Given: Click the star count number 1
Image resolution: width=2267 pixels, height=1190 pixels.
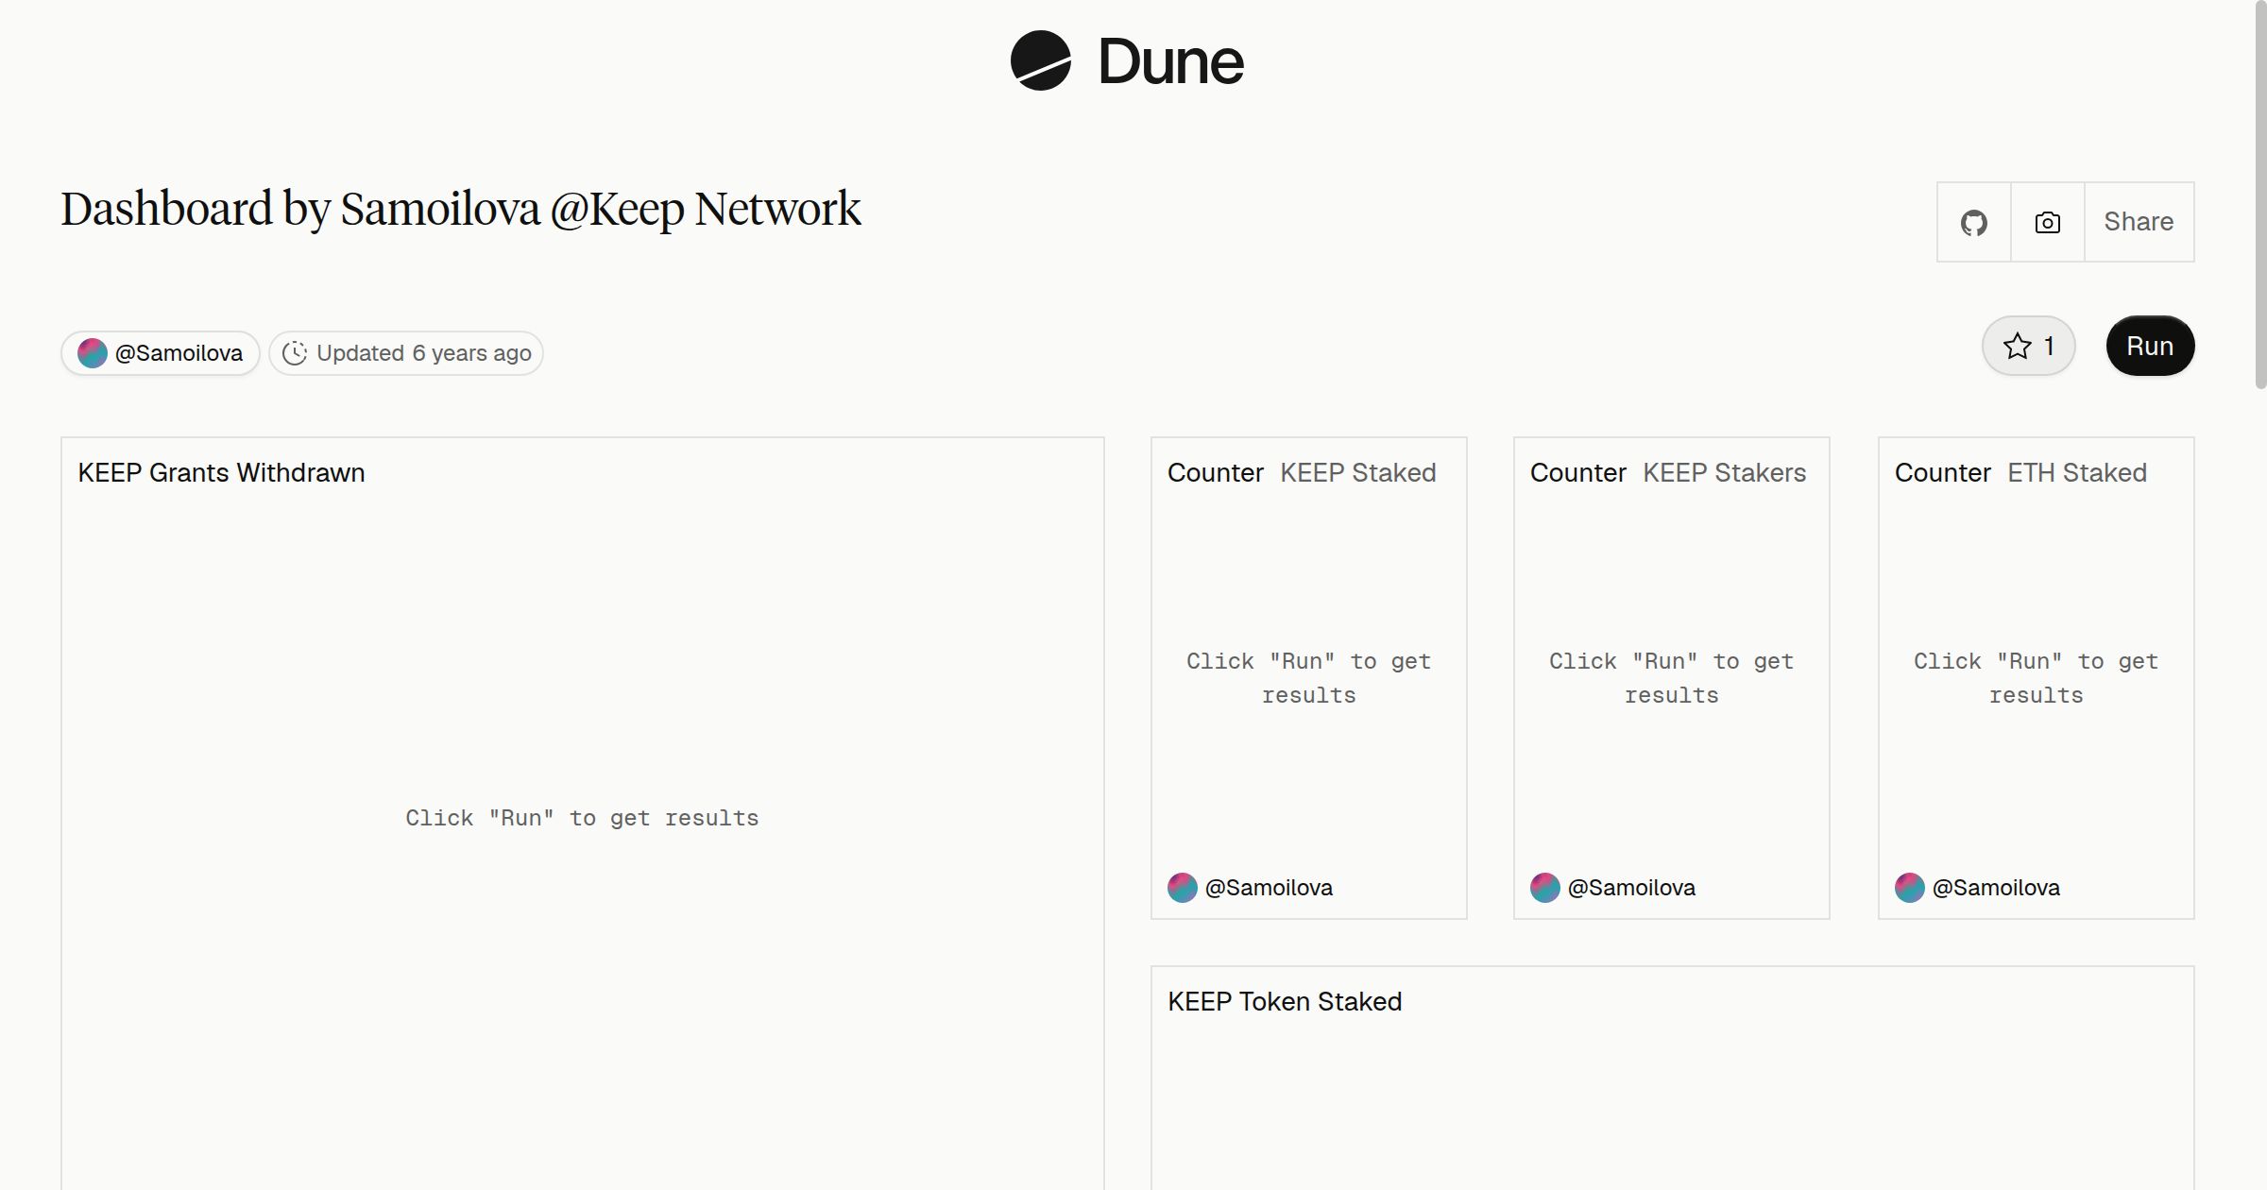Looking at the screenshot, I should coord(2049,346).
